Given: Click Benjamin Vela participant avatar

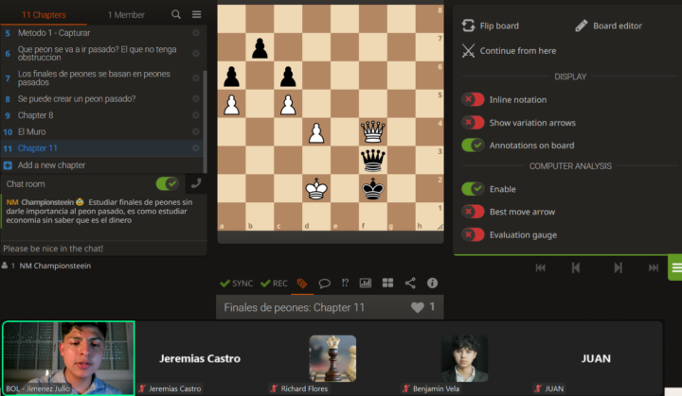Looking at the screenshot, I should pos(464,358).
